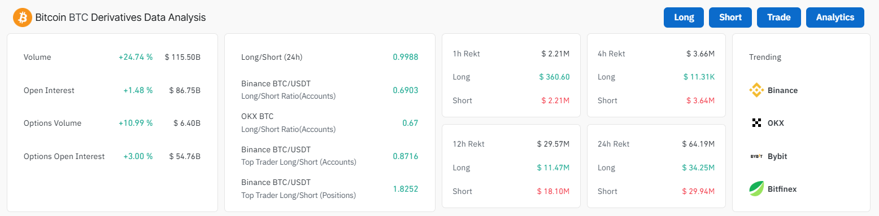Viewport: 879px width, 216px height.
Task: Click the Bybit trending exchange name
Action: 777,156
